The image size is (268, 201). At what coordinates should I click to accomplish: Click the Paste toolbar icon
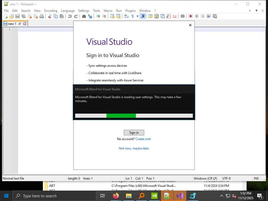[62, 16]
